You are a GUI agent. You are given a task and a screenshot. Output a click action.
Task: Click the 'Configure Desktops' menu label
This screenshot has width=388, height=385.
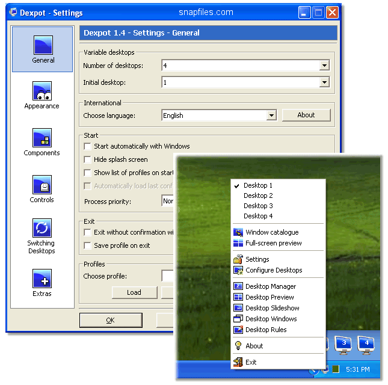274,270
